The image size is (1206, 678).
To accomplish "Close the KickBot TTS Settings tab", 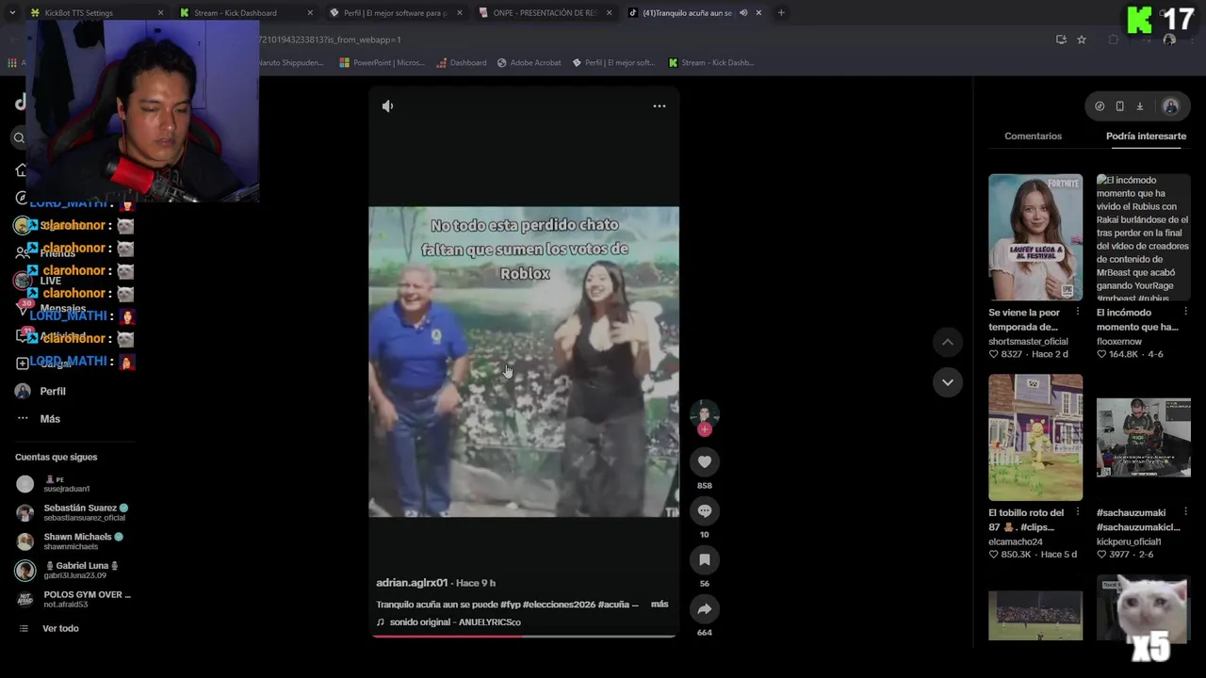I will [160, 13].
